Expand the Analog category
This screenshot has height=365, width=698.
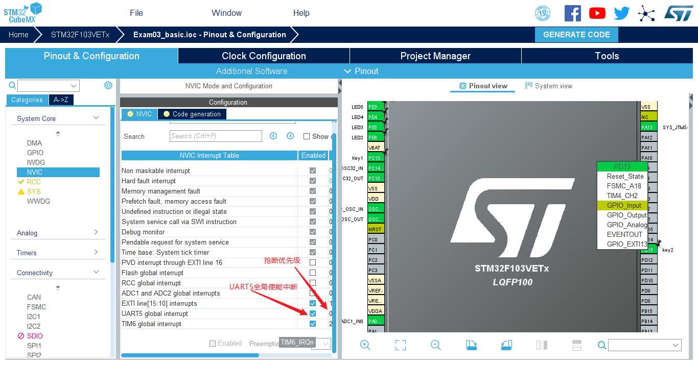(x=96, y=232)
